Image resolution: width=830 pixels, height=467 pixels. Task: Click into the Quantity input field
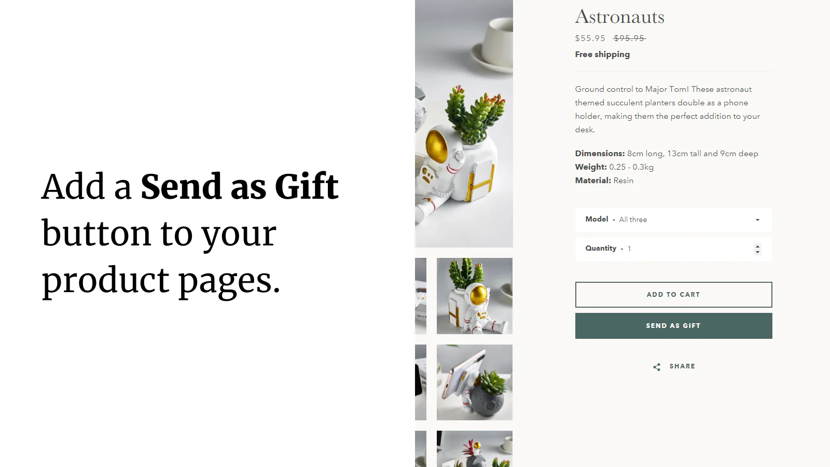673,249
